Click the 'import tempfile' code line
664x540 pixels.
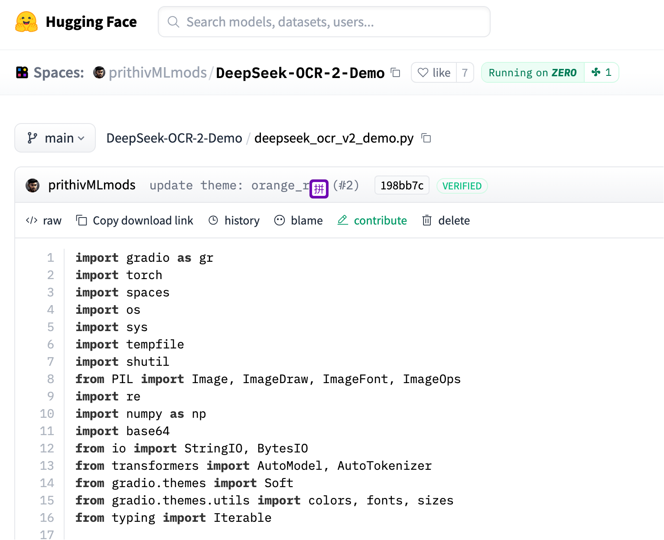click(130, 345)
